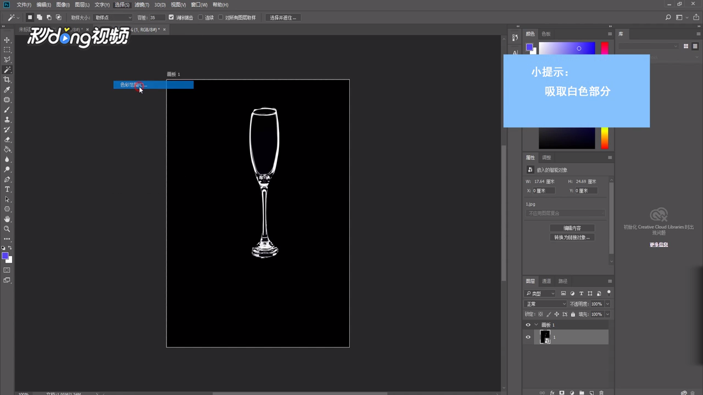Image resolution: width=703 pixels, height=395 pixels.
Task: Select the Path Selection tool
Action: (x=7, y=199)
